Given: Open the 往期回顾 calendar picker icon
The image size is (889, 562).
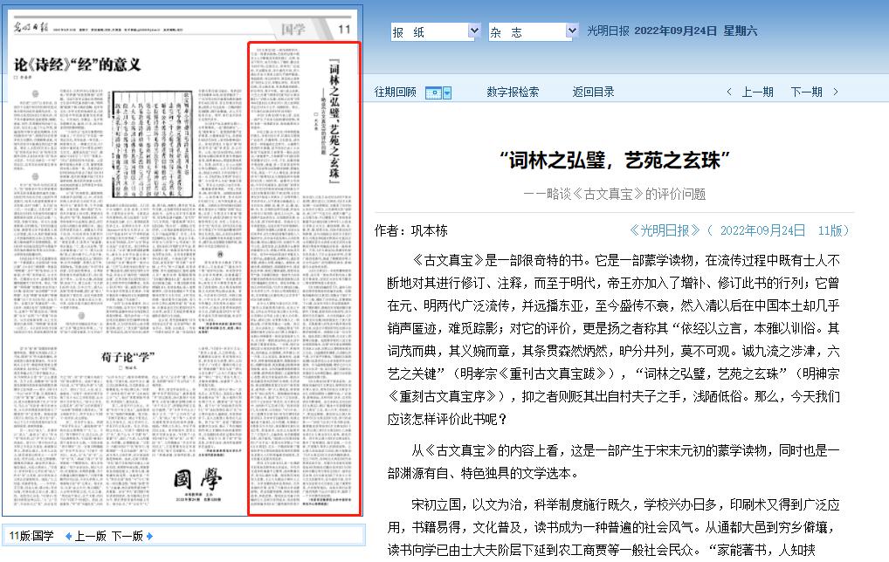Looking at the screenshot, I should (433, 93).
